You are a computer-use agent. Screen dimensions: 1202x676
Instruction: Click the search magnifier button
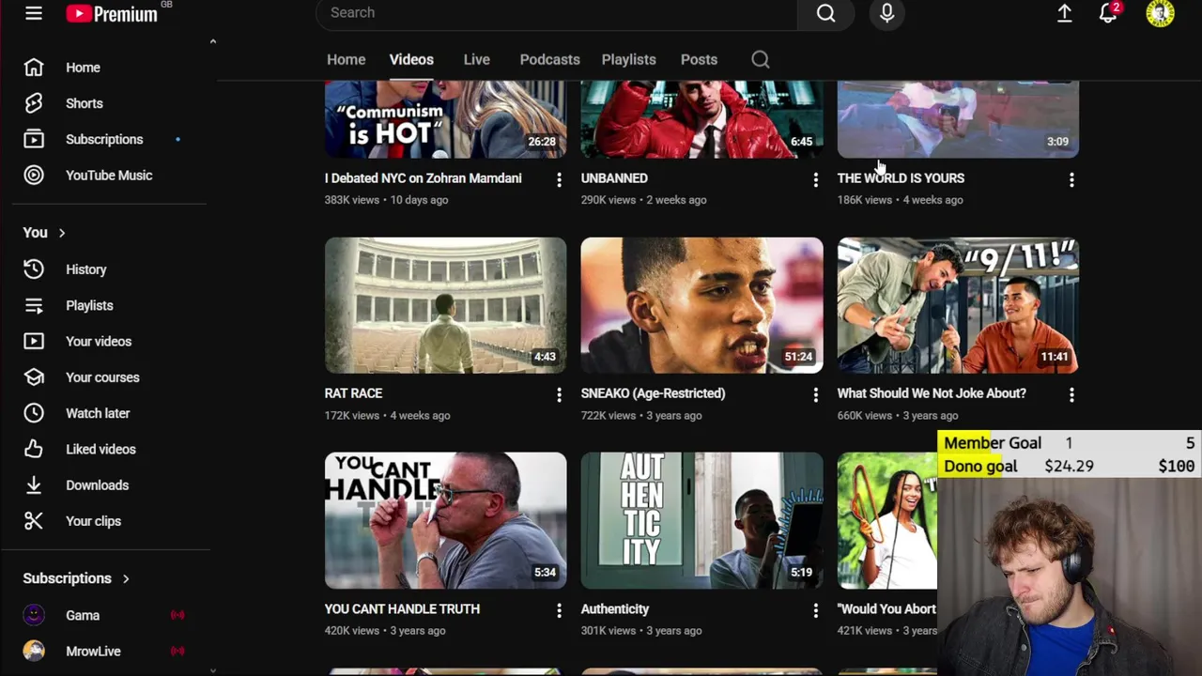pyautogui.click(x=825, y=13)
